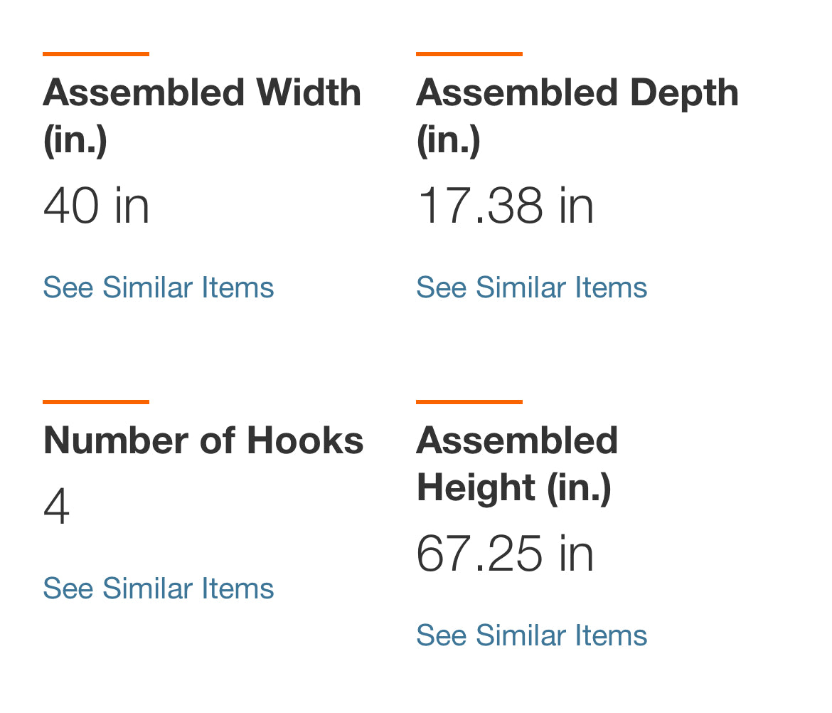The width and height of the screenshot is (832, 713).
Task: Click the (in.) unit beneath Assembled Width
Action: click(x=75, y=139)
